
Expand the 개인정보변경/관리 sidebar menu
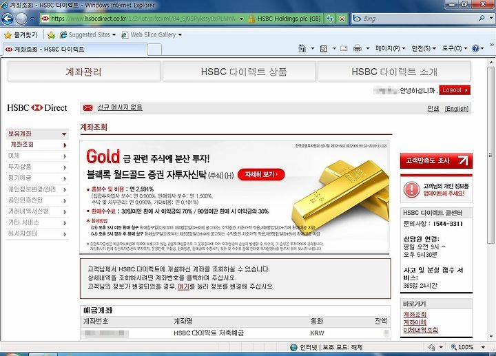[37, 189]
